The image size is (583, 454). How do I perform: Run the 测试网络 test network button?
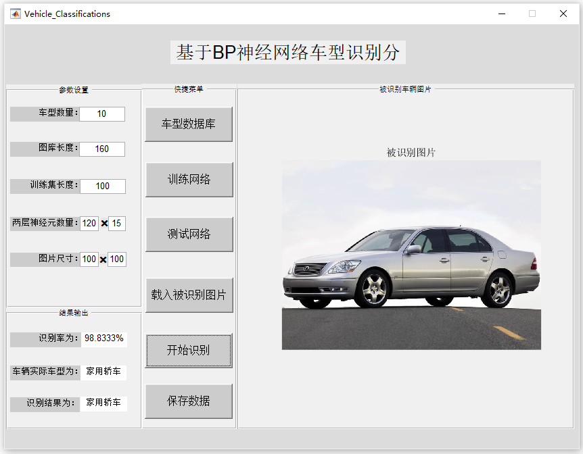click(x=189, y=234)
